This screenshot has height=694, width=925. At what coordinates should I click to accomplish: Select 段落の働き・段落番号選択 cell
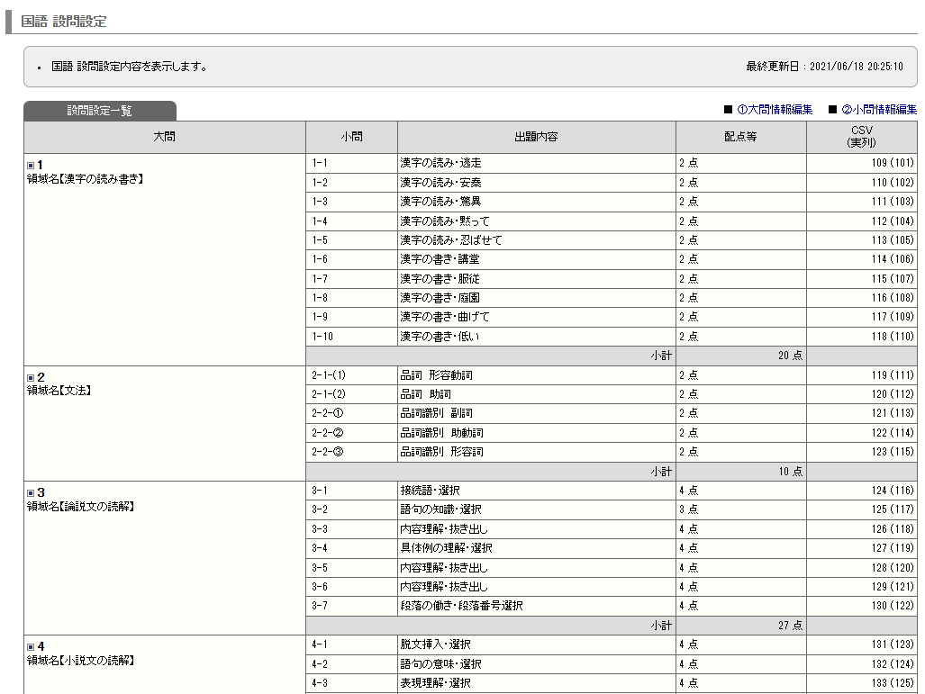(536, 606)
